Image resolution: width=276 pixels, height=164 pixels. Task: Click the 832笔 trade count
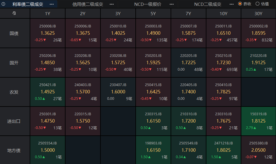(267, 40)
